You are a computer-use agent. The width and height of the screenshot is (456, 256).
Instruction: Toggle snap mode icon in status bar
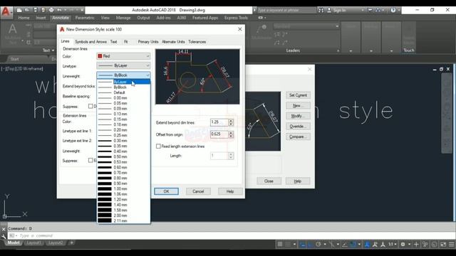[x=288, y=245]
